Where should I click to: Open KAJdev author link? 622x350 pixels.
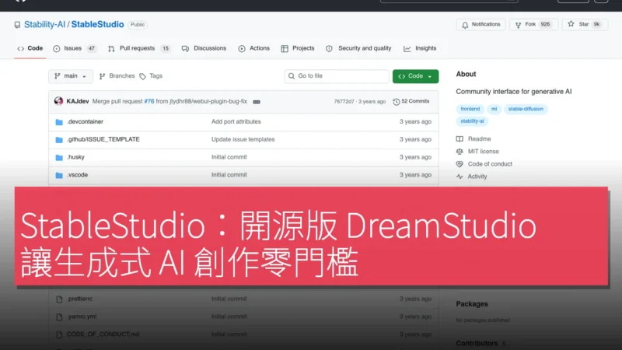point(78,102)
